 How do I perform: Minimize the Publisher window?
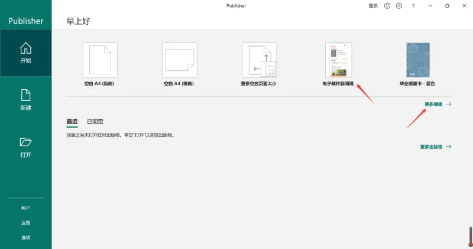[430, 6]
